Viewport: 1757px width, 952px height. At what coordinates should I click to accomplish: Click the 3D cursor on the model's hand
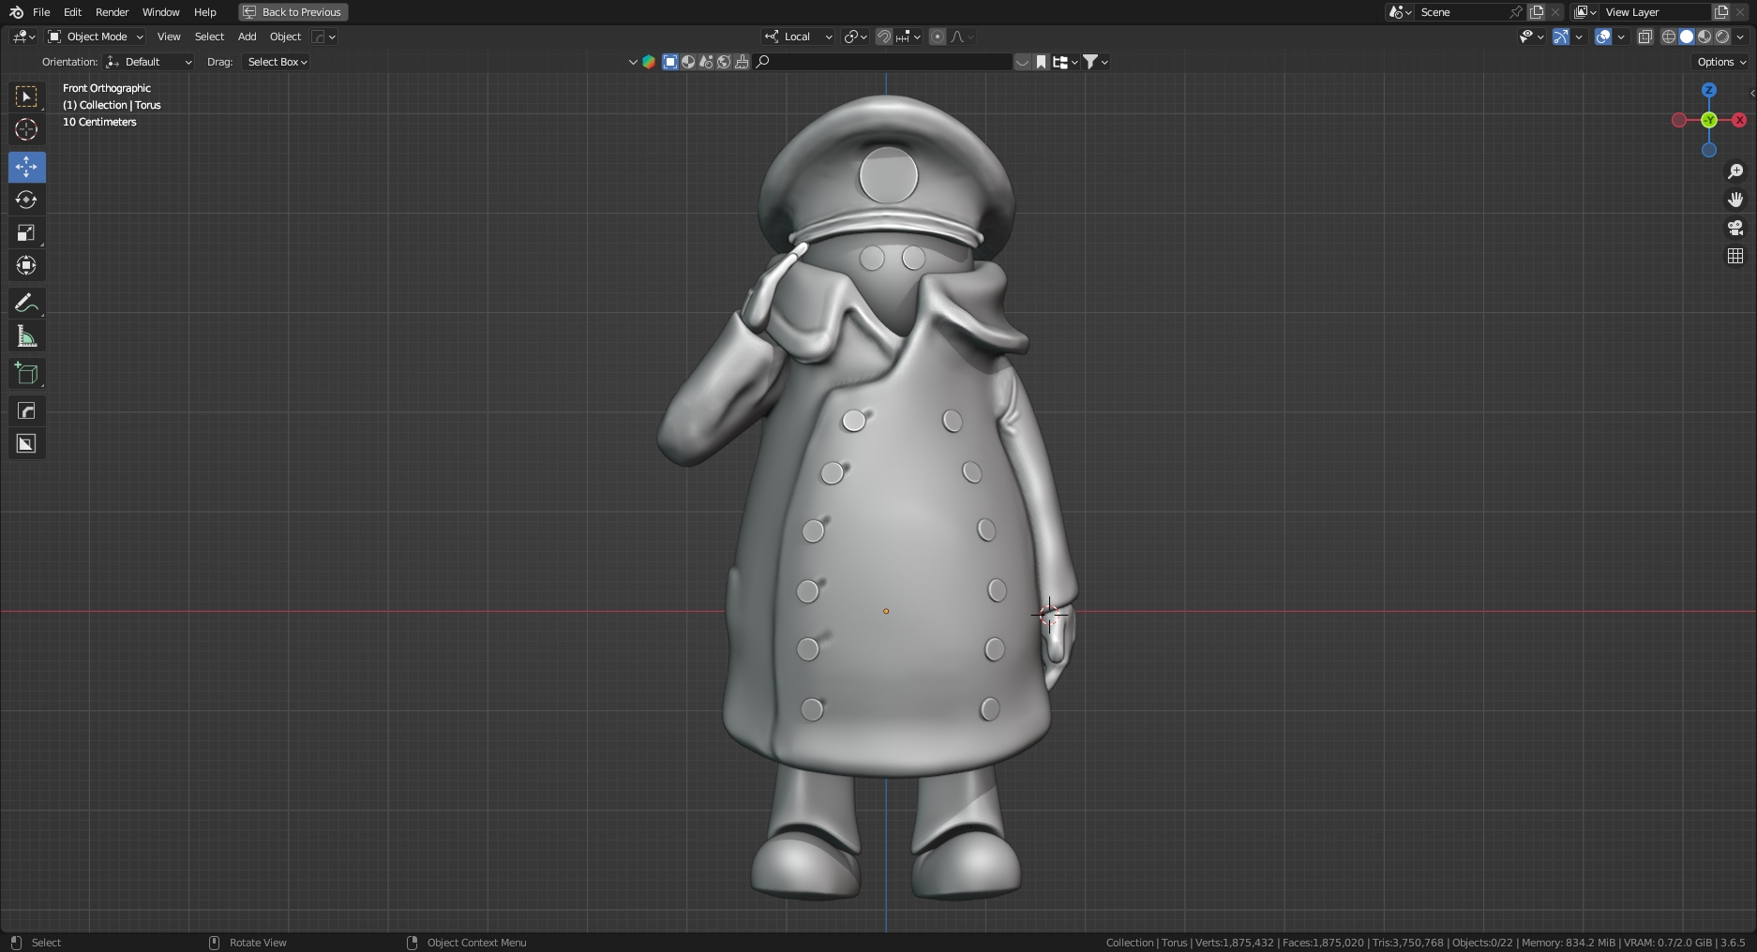click(x=1049, y=615)
